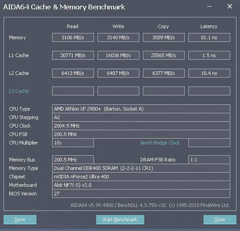Minimize the AIDA64 benchmark window
Image resolution: width=240 pixels, height=231 pixels.
coord(209,6)
